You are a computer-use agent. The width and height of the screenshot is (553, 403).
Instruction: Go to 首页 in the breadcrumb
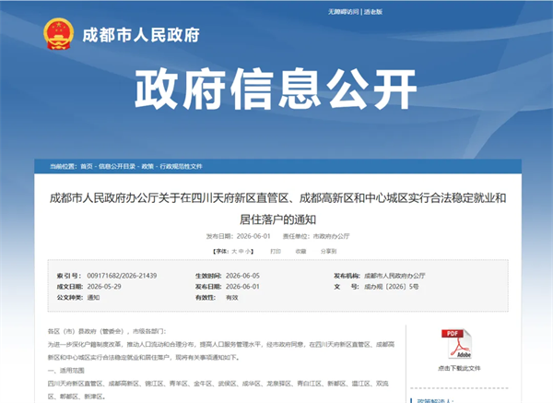pyautogui.click(x=87, y=166)
